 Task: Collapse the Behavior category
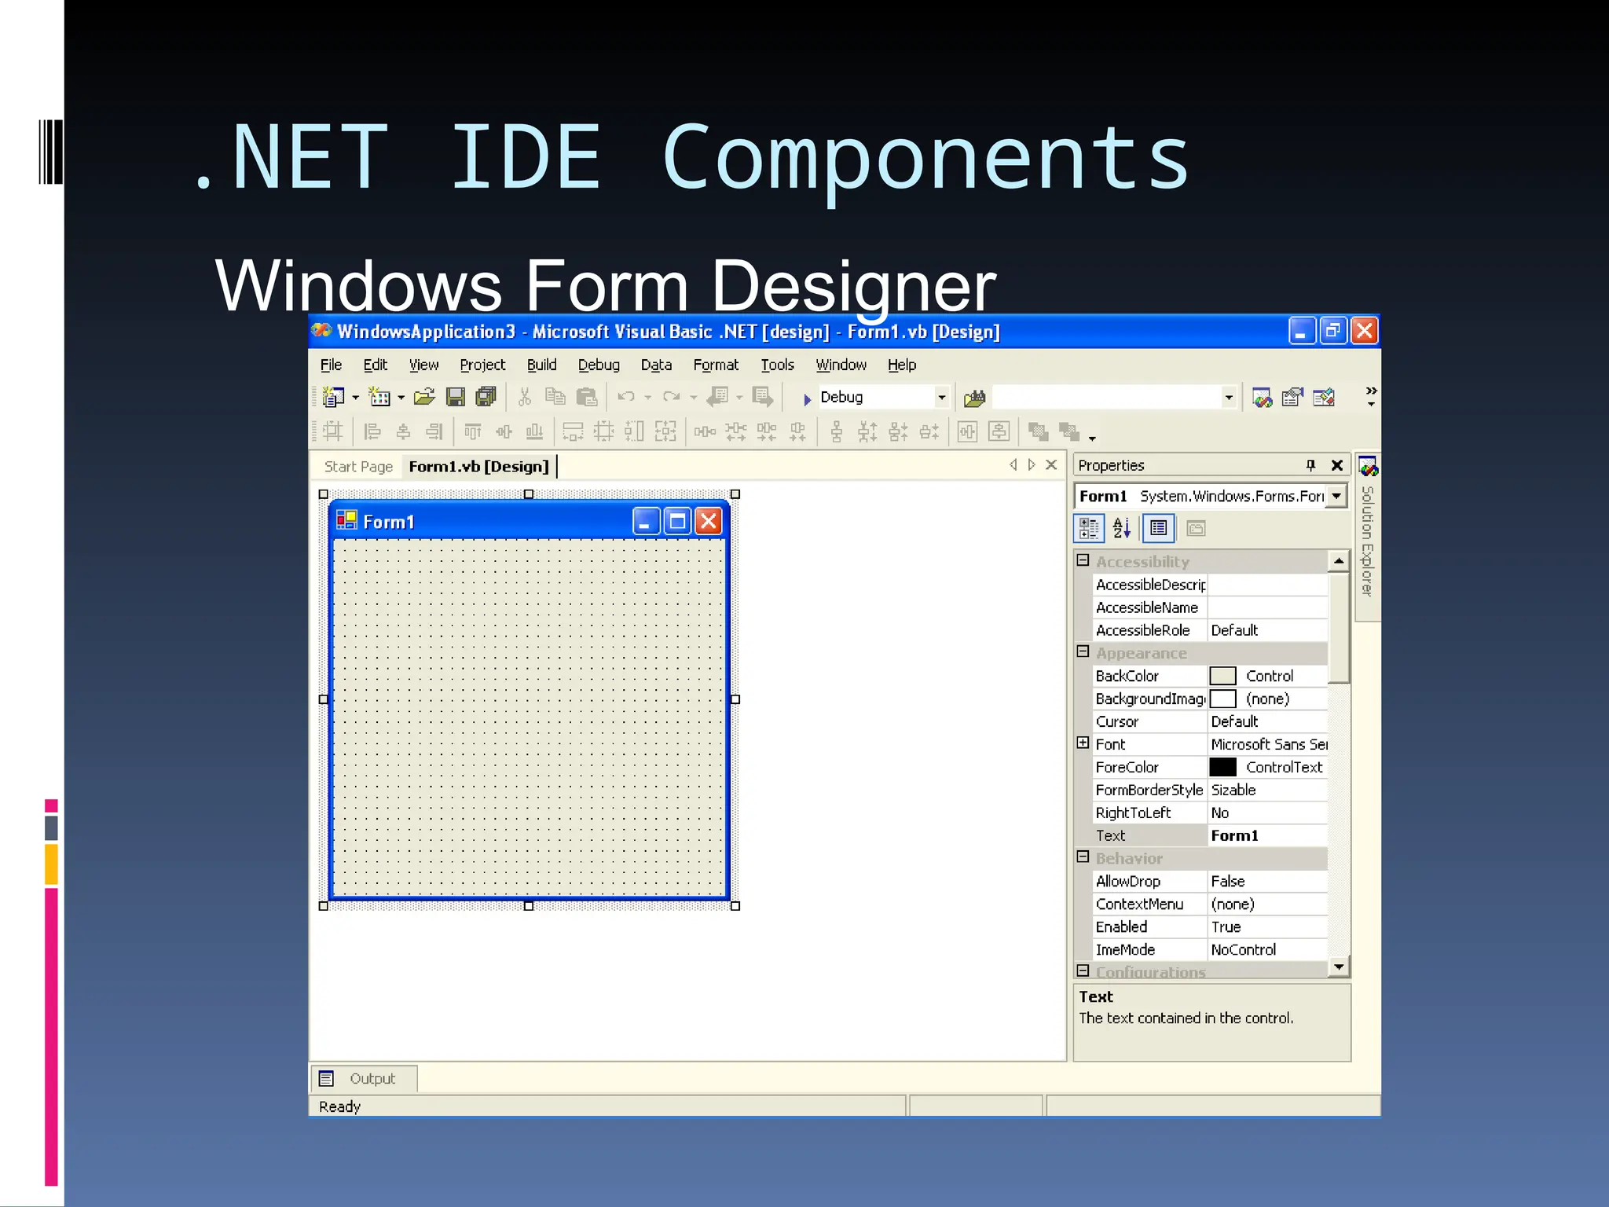click(x=1083, y=857)
